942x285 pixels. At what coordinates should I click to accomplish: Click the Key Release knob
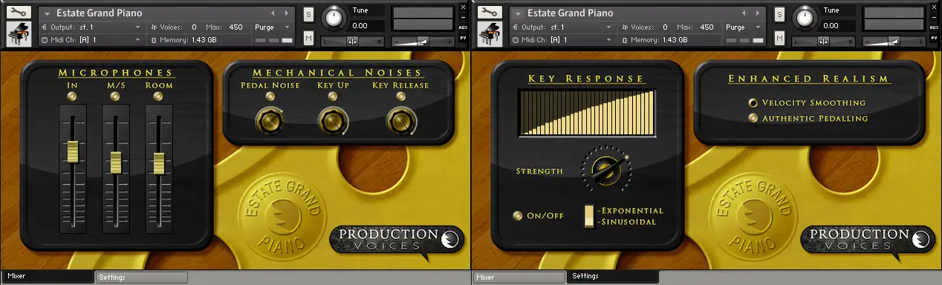[x=400, y=120]
